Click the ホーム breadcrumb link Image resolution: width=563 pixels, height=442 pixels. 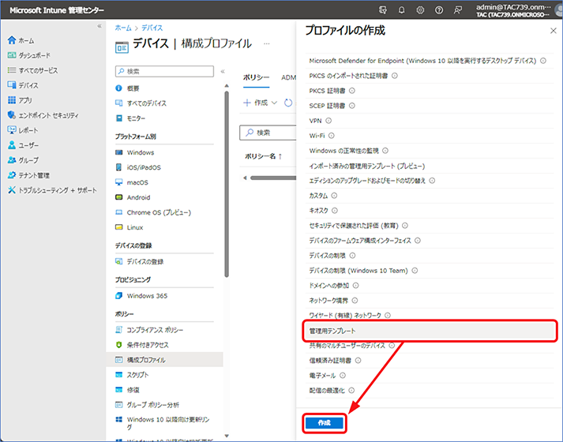point(123,28)
